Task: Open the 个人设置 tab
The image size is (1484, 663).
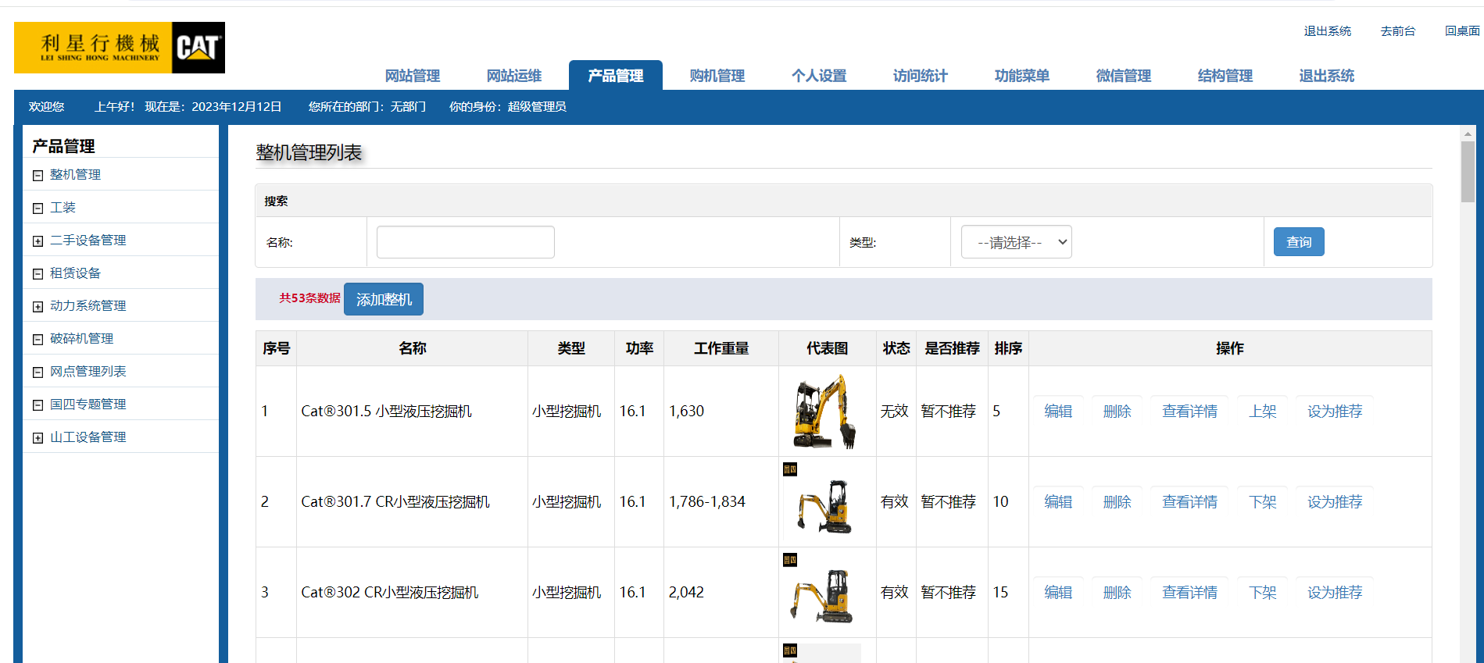Action: (819, 76)
